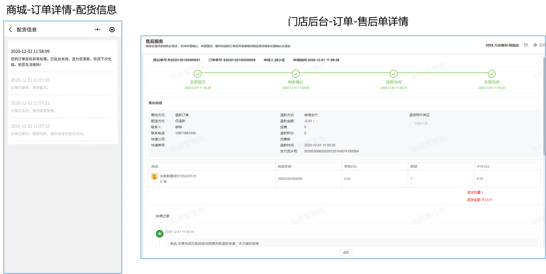Tap the mini-program close target icon
The image size is (546, 274).
point(112,30)
